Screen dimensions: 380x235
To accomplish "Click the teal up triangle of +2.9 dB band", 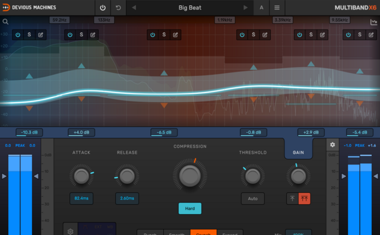I will click(x=311, y=64).
